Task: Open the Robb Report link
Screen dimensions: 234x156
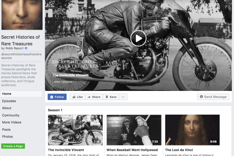Action: pyautogui.click(x=14, y=48)
